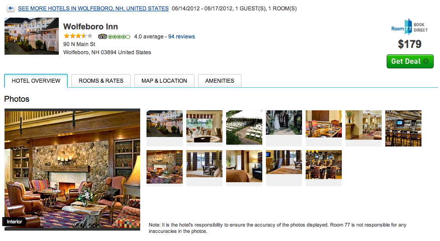
Task: Click the Wolfeboro Inn header photo
Action: (x=32, y=36)
